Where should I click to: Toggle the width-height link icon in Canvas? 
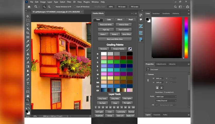click(148, 80)
